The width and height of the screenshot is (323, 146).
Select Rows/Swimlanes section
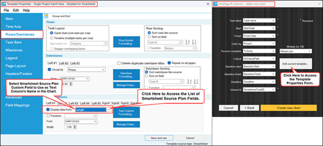(20, 34)
